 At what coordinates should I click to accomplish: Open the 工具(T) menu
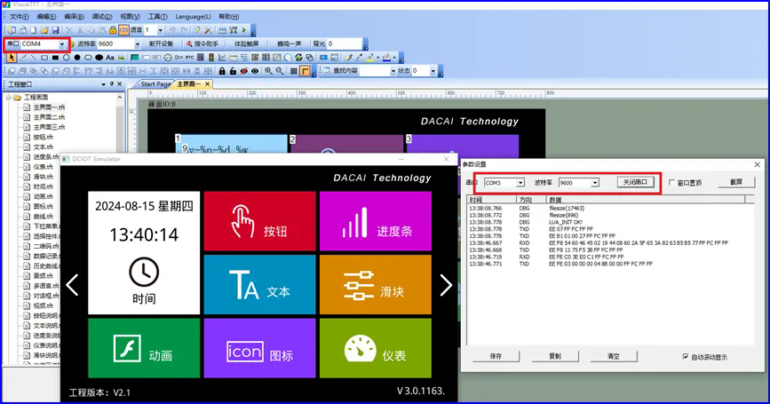pyautogui.click(x=157, y=16)
